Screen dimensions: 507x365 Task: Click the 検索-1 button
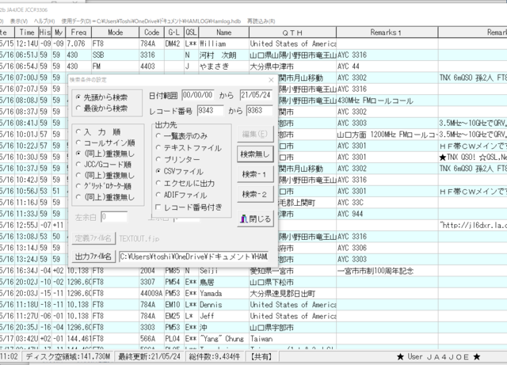[x=255, y=174]
